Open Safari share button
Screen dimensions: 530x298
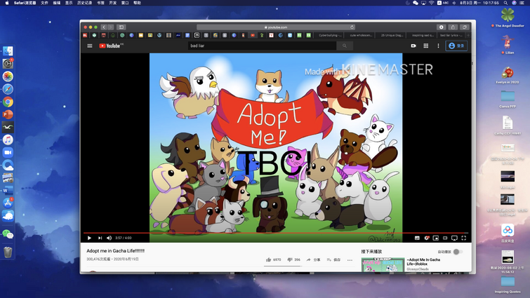pyautogui.click(x=453, y=27)
